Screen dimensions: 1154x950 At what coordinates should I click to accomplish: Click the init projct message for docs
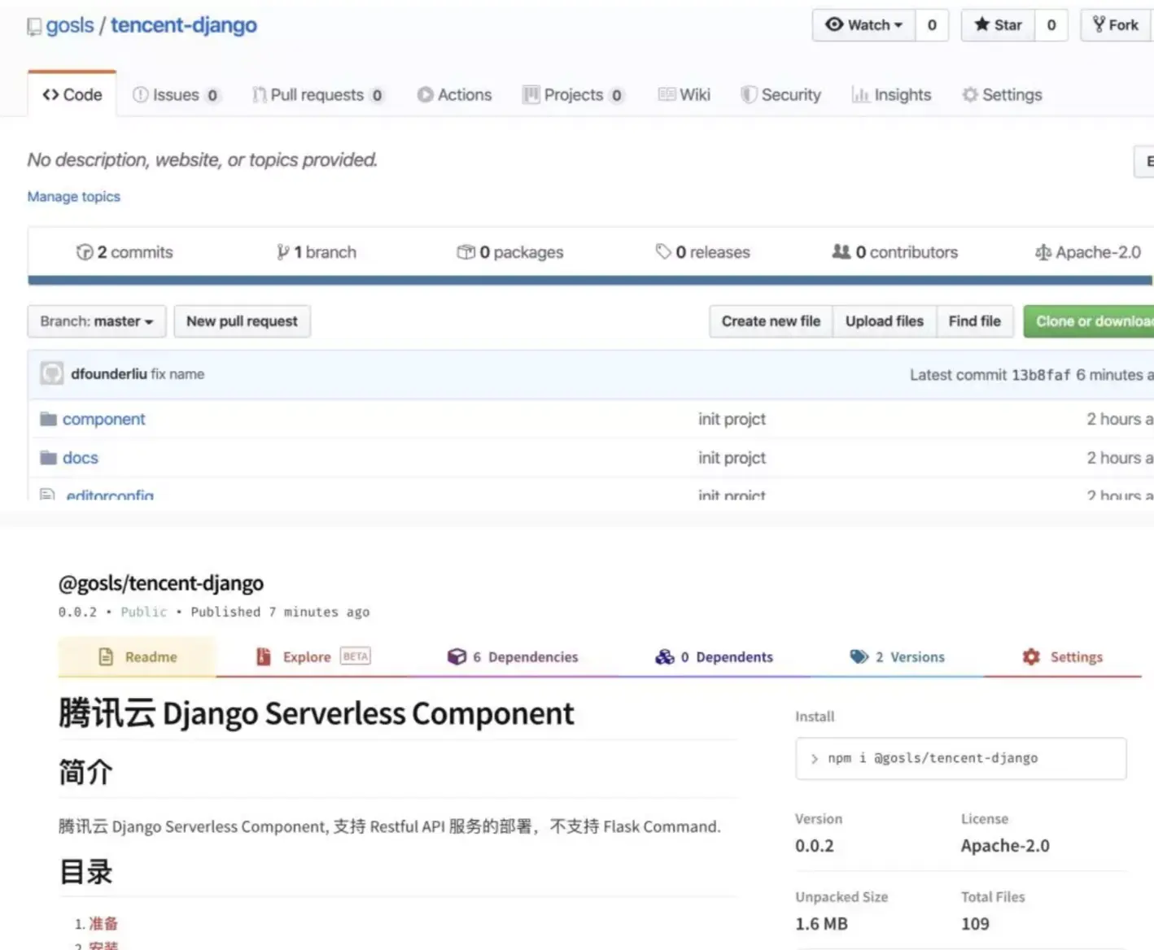coord(732,458)
